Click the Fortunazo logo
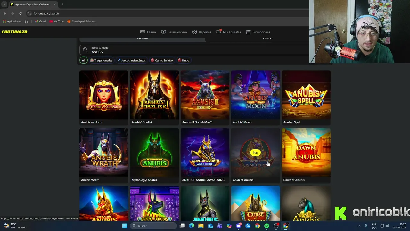410x231 pixels. pos(14,32)
